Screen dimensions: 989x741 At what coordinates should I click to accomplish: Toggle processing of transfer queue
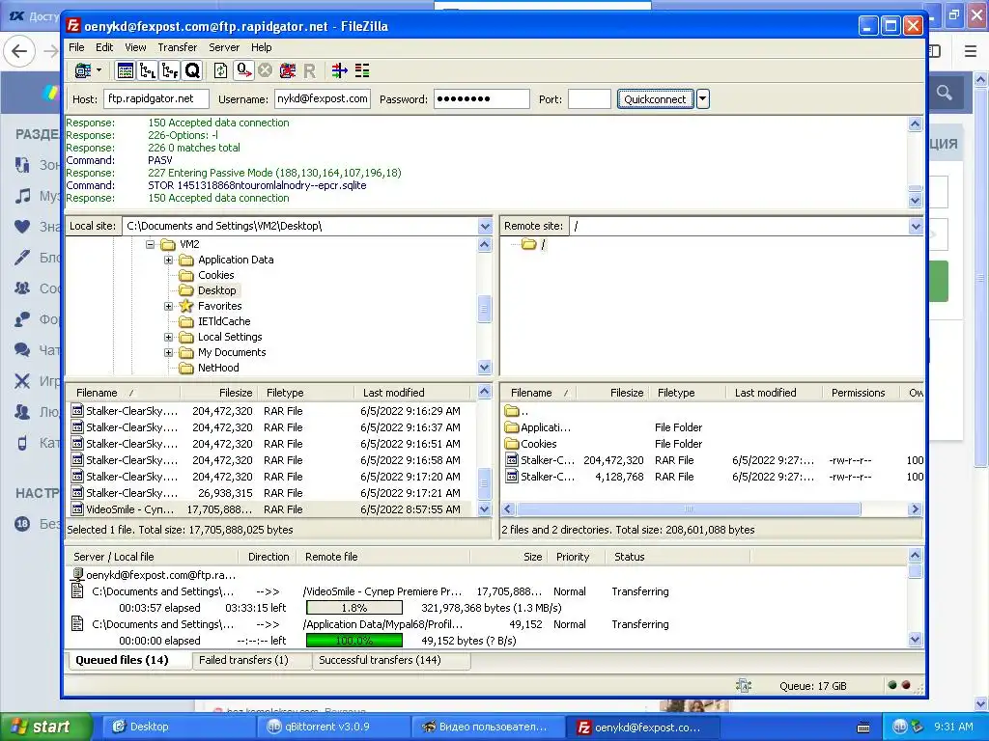tap(243, 70)
